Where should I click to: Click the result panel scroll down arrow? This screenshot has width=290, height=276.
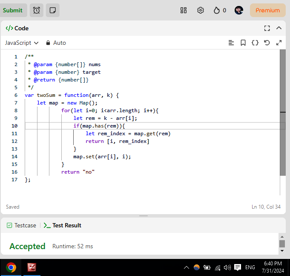pos(282,251)
